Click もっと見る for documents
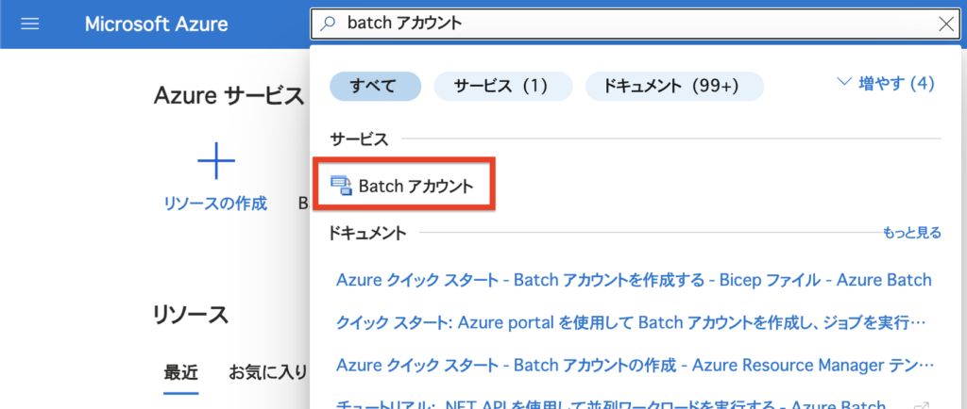 pos(912,233)
